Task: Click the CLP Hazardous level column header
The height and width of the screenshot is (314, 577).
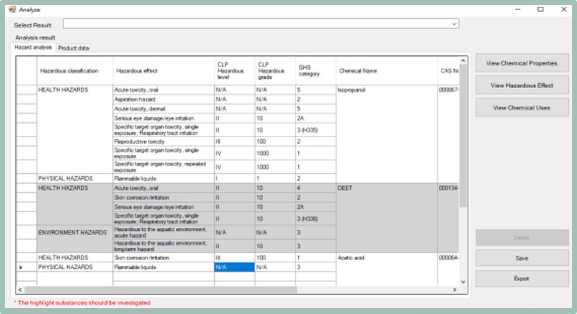Action: pos(234,71)
